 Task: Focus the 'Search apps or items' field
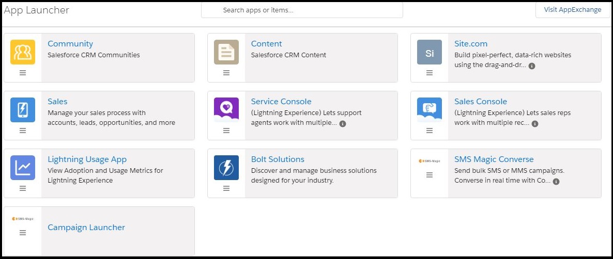click(x=302, y=10)
